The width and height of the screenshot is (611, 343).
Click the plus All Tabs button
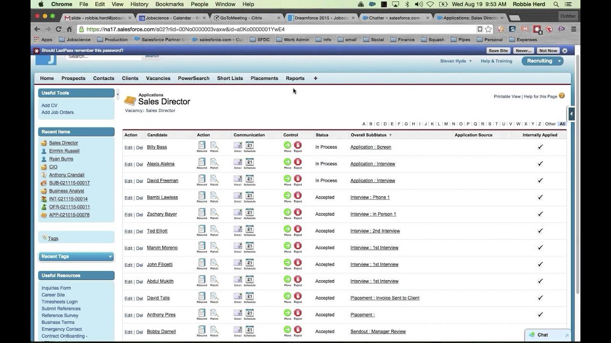click(x=315, y=78)
